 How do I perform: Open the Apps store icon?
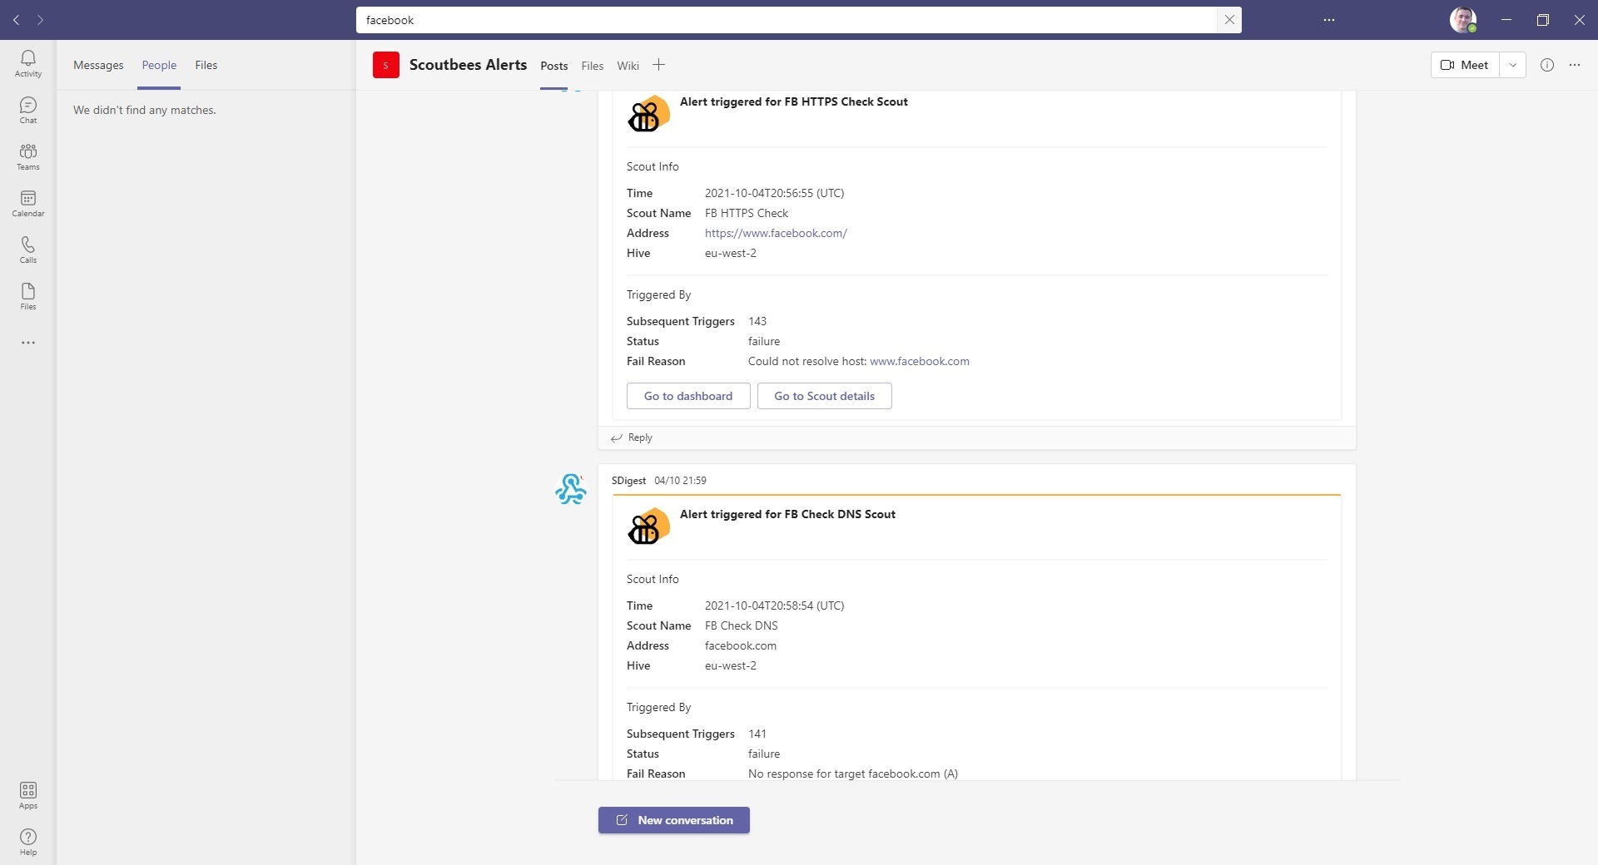(x=28, y=795)
